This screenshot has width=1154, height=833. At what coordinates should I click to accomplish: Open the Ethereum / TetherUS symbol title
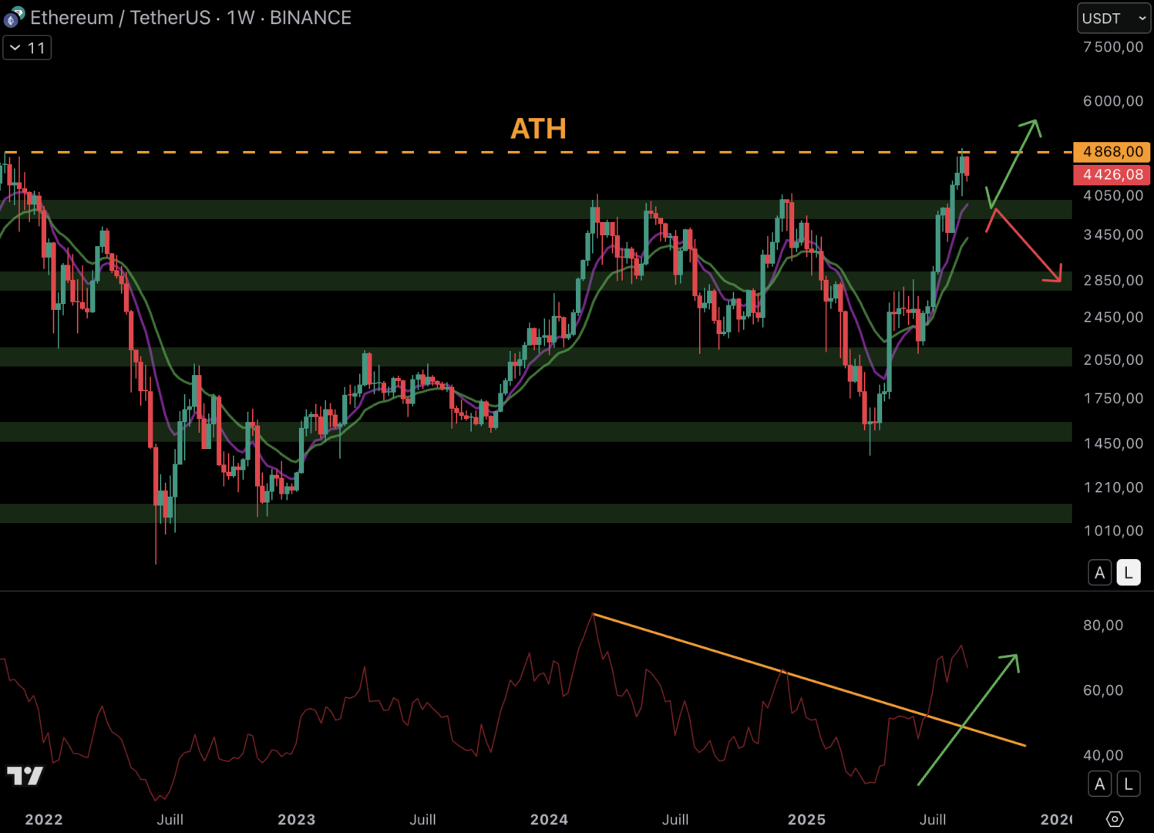coord(190,17)
